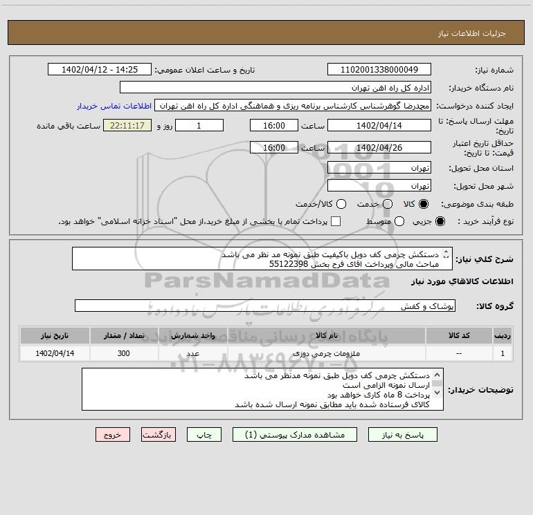This screenshot has width=533, height=515.
Task: Select the کالا radio button
Action: (x=424, y=204)
